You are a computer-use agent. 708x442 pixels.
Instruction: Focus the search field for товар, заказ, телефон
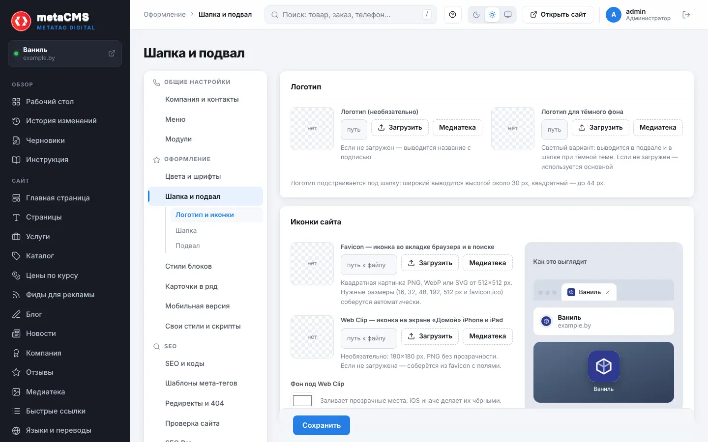(x=351, y=15)
